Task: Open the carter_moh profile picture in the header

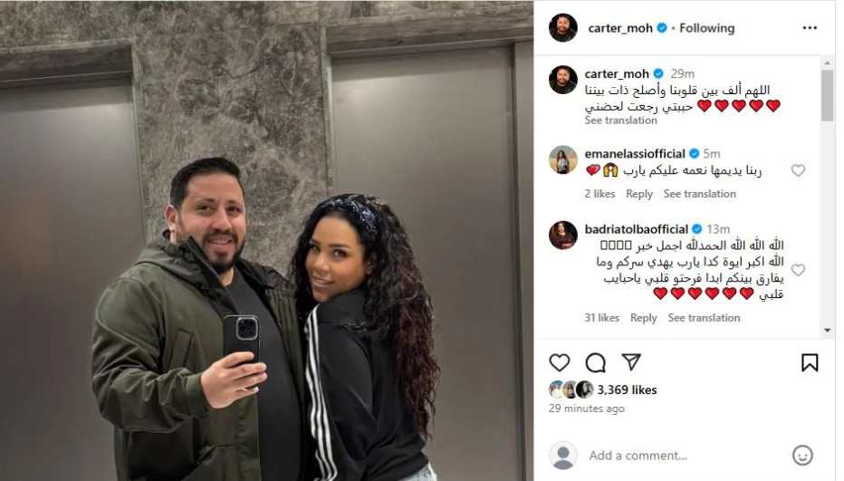Action: coord(563,28)
